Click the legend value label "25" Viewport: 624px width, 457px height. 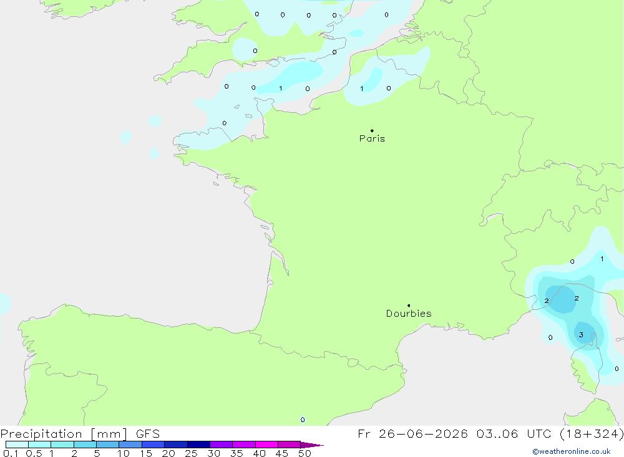coord(191,453)
